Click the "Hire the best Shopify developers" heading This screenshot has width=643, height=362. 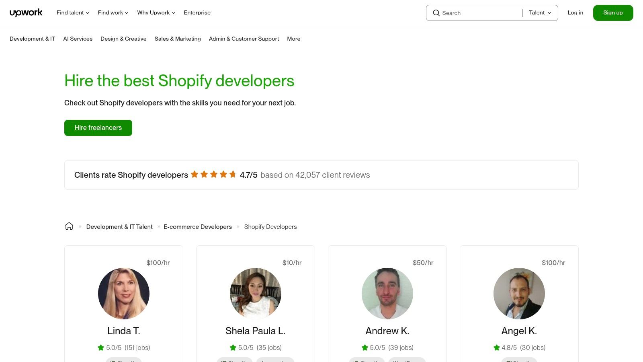pos(179,81)
